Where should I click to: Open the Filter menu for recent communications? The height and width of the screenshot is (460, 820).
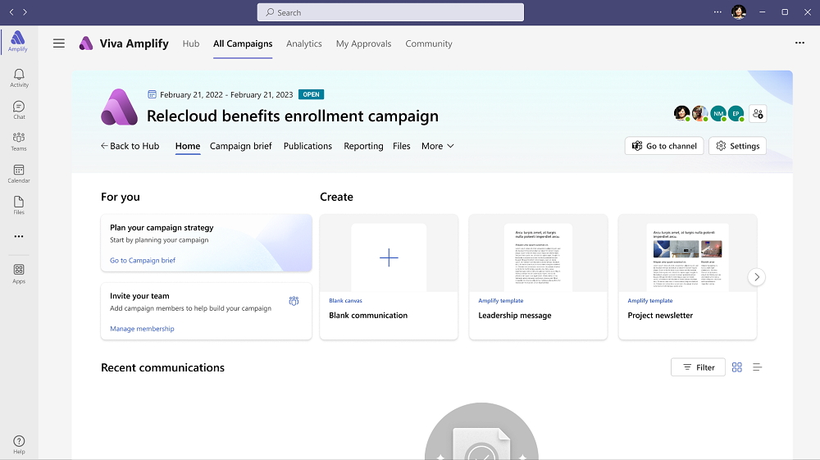[698, 367]
